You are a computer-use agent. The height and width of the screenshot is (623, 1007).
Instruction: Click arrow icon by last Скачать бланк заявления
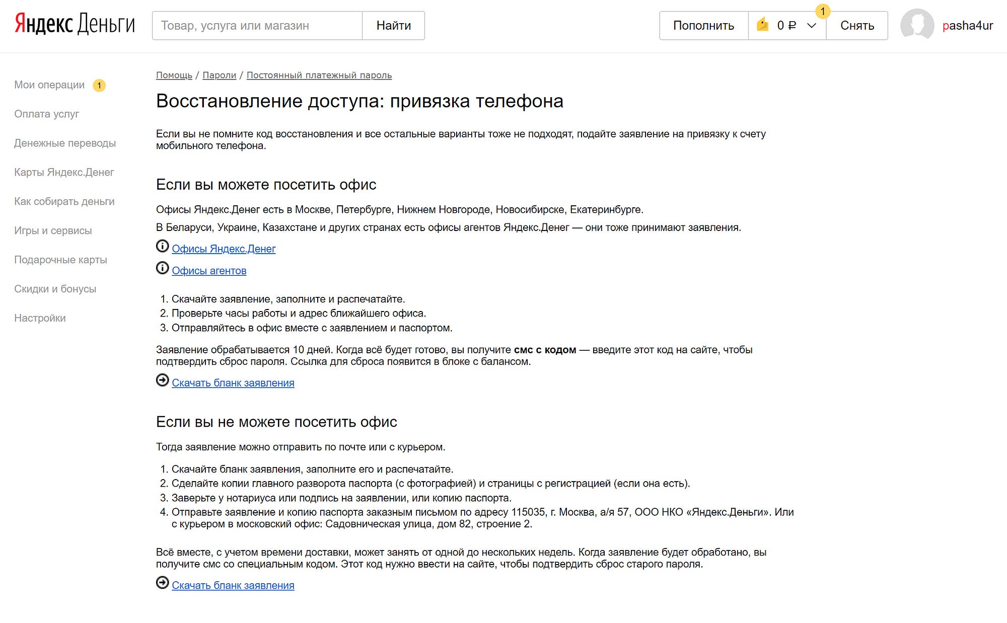(162, 583)
